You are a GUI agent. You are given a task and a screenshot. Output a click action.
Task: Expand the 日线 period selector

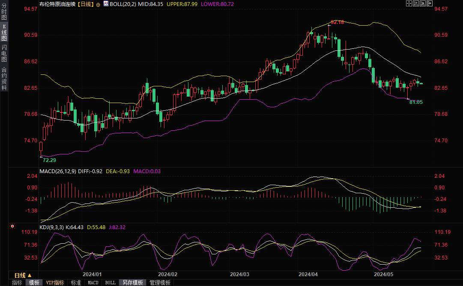pos(23,275)
